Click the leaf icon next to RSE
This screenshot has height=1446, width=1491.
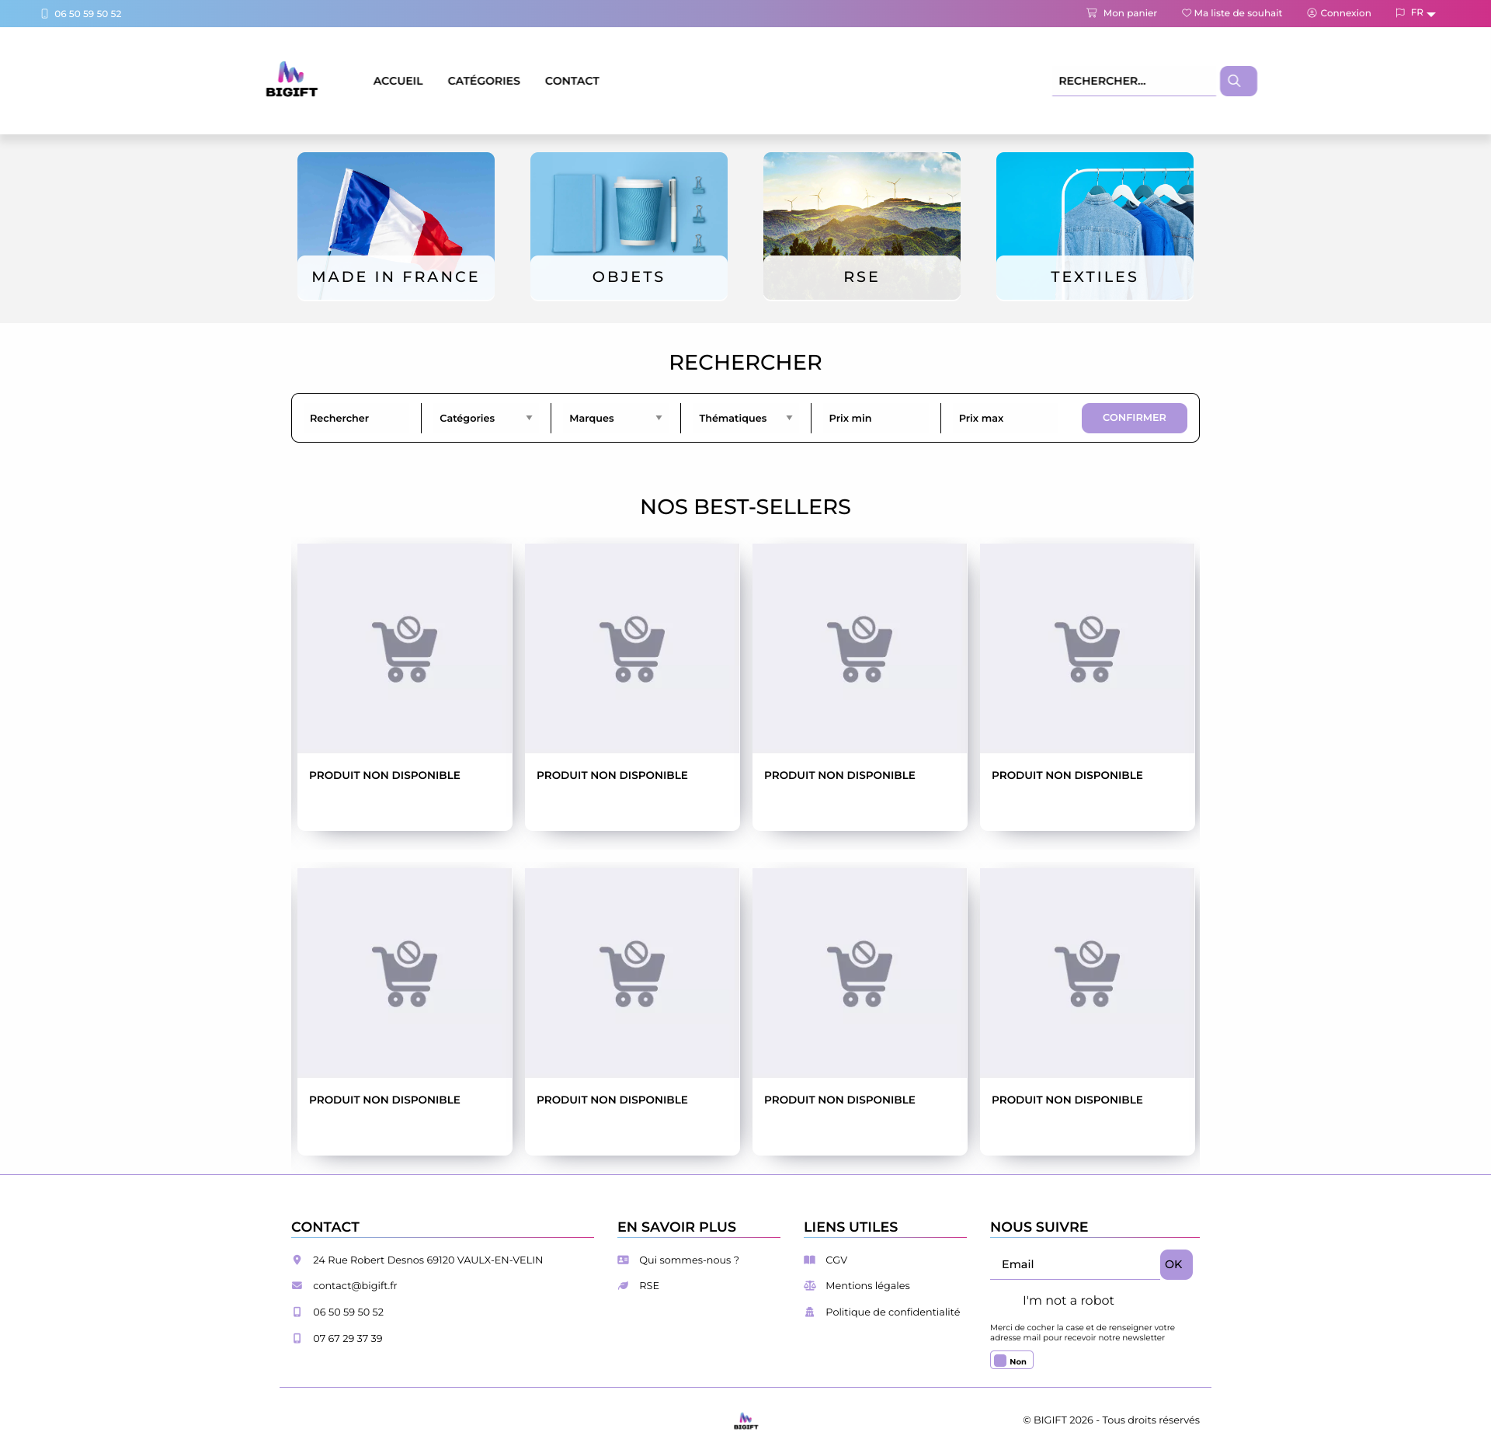(x=623, y=1285)
